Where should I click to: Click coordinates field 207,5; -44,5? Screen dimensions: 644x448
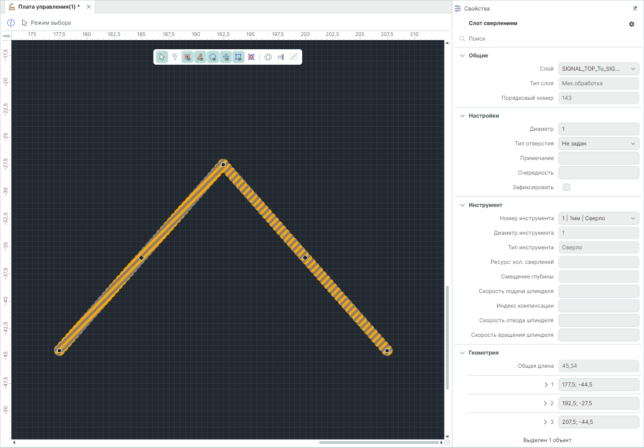(599, 422)
